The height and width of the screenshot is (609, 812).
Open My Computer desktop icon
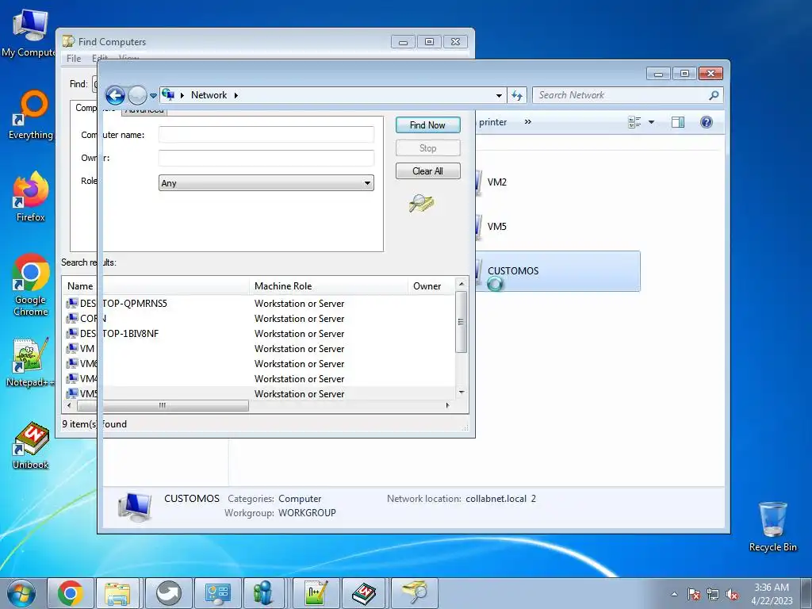pos(29,32)
